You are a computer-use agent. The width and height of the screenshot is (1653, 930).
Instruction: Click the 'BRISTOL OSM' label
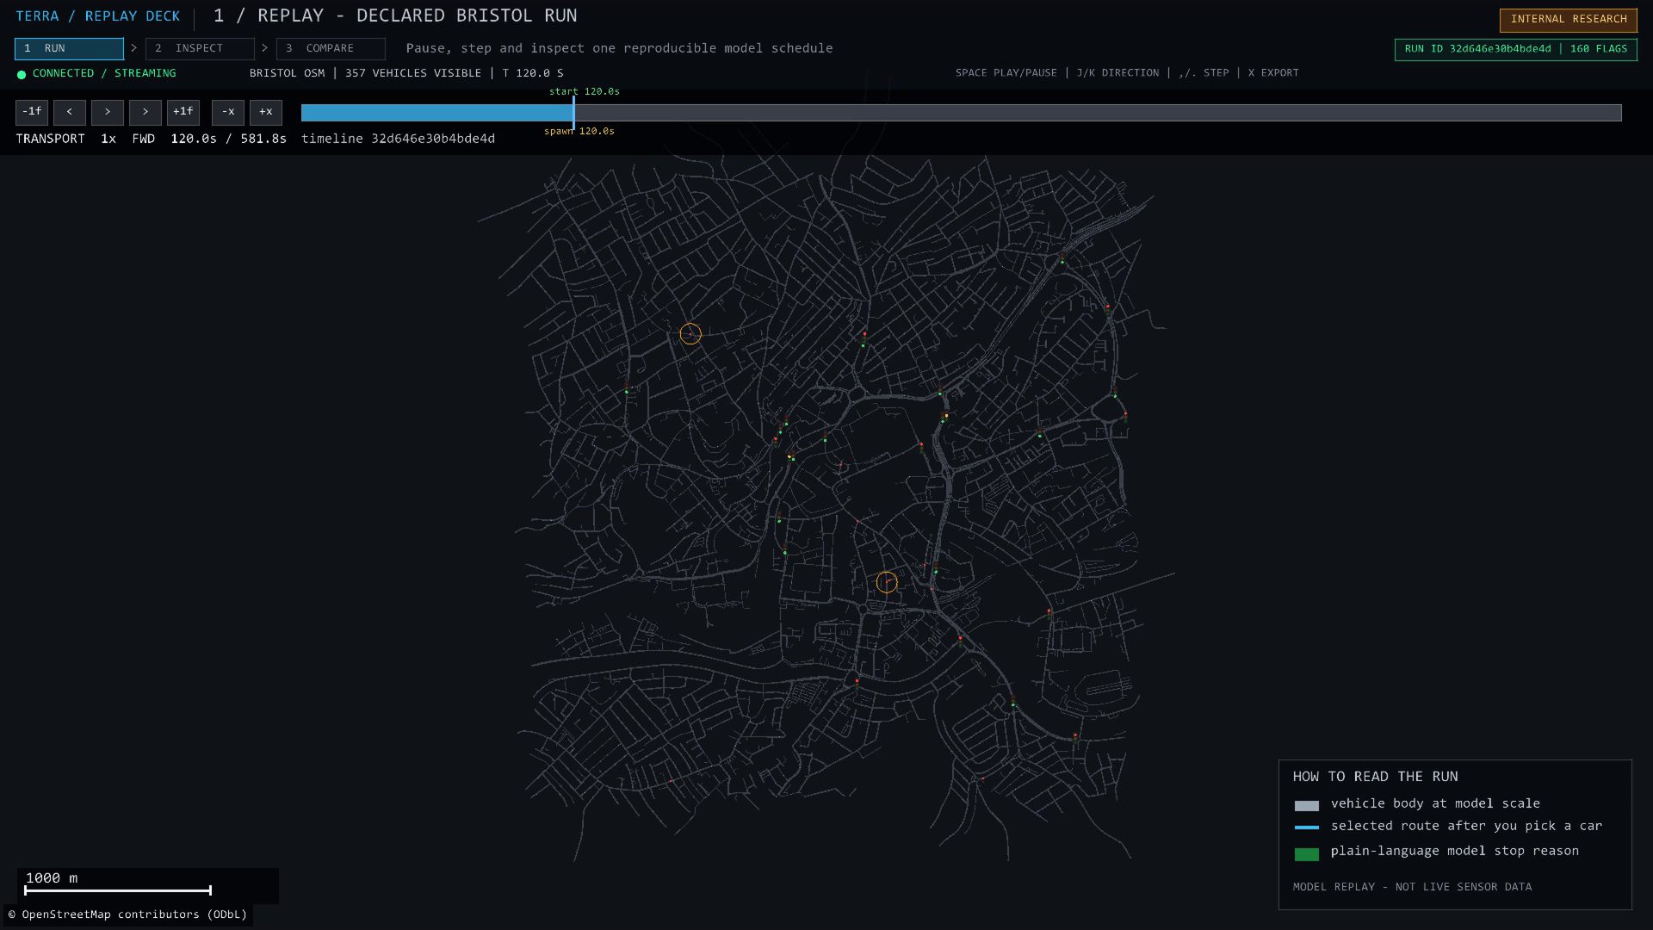287,73
